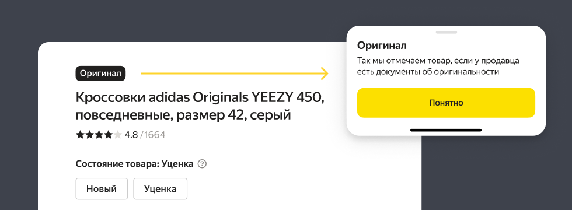Click the dark Оригинал badge
The width and height of the screenshot is (572, 210).
click(100, 73)
